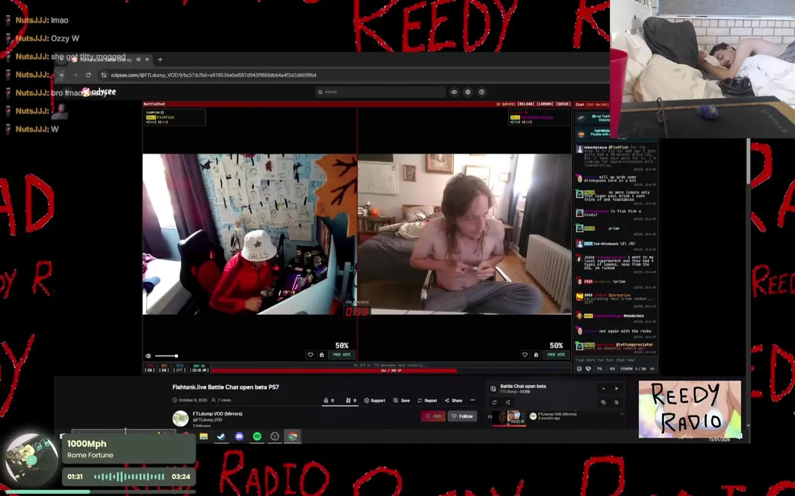Follow the FTLdump VOD channel
The width and height of the screenshot is (795, 496).
coord(462,416)
